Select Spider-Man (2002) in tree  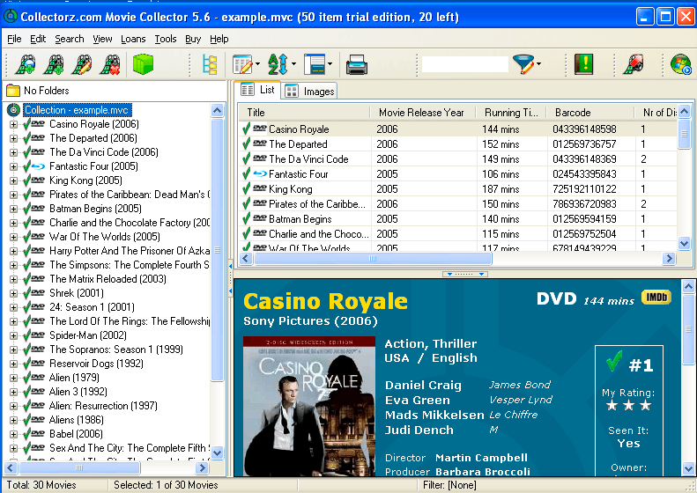[x=88, y=335]
